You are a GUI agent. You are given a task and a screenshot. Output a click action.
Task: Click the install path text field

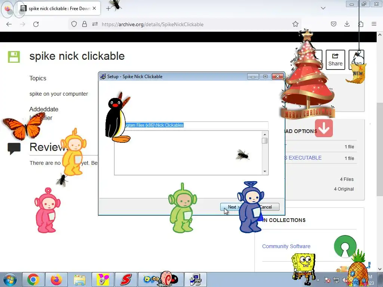point(191,125)
